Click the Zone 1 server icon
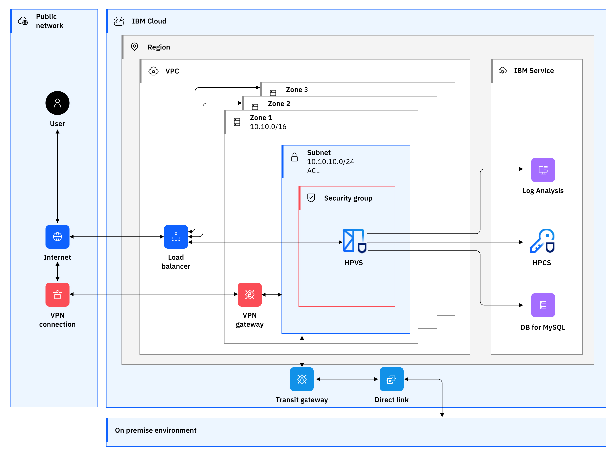The image size is (615, 459). point(237,122)
